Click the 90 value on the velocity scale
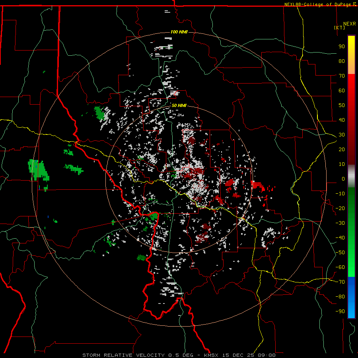 342,47
